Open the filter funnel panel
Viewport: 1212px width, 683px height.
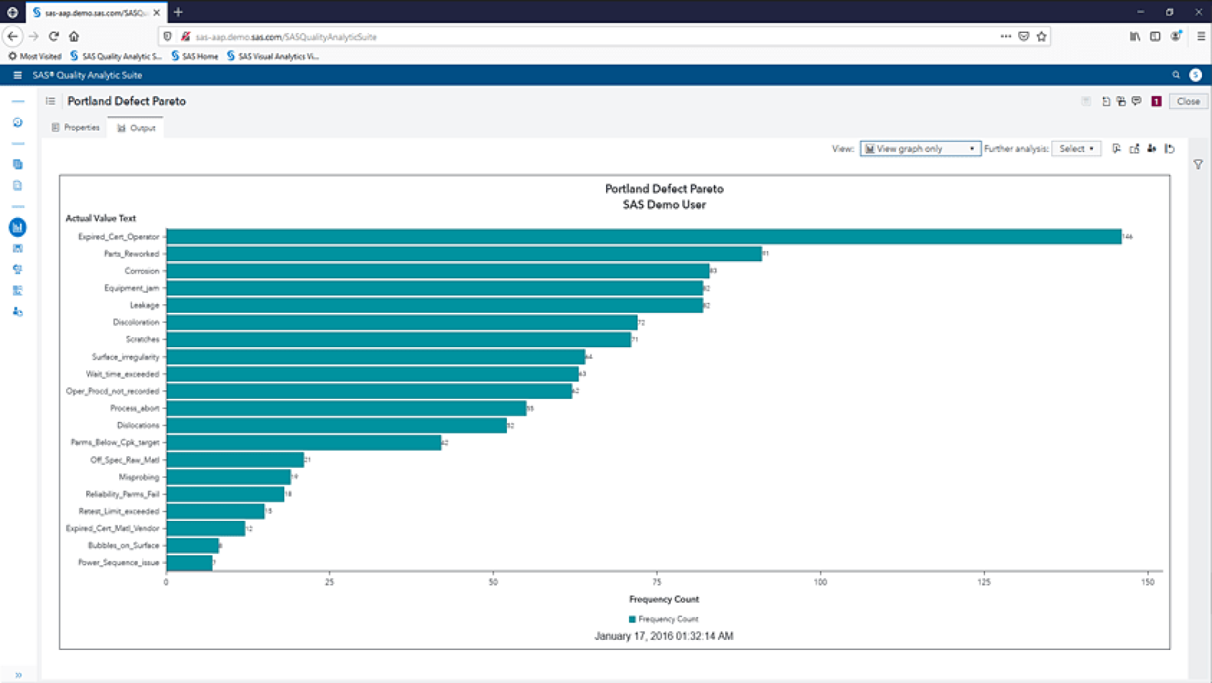pyautogui.click(x=1199, y=164)
